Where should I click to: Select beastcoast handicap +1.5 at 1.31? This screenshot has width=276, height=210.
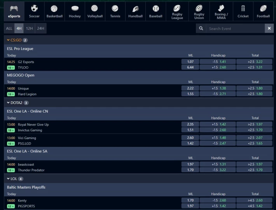click(x=218, y=164)
